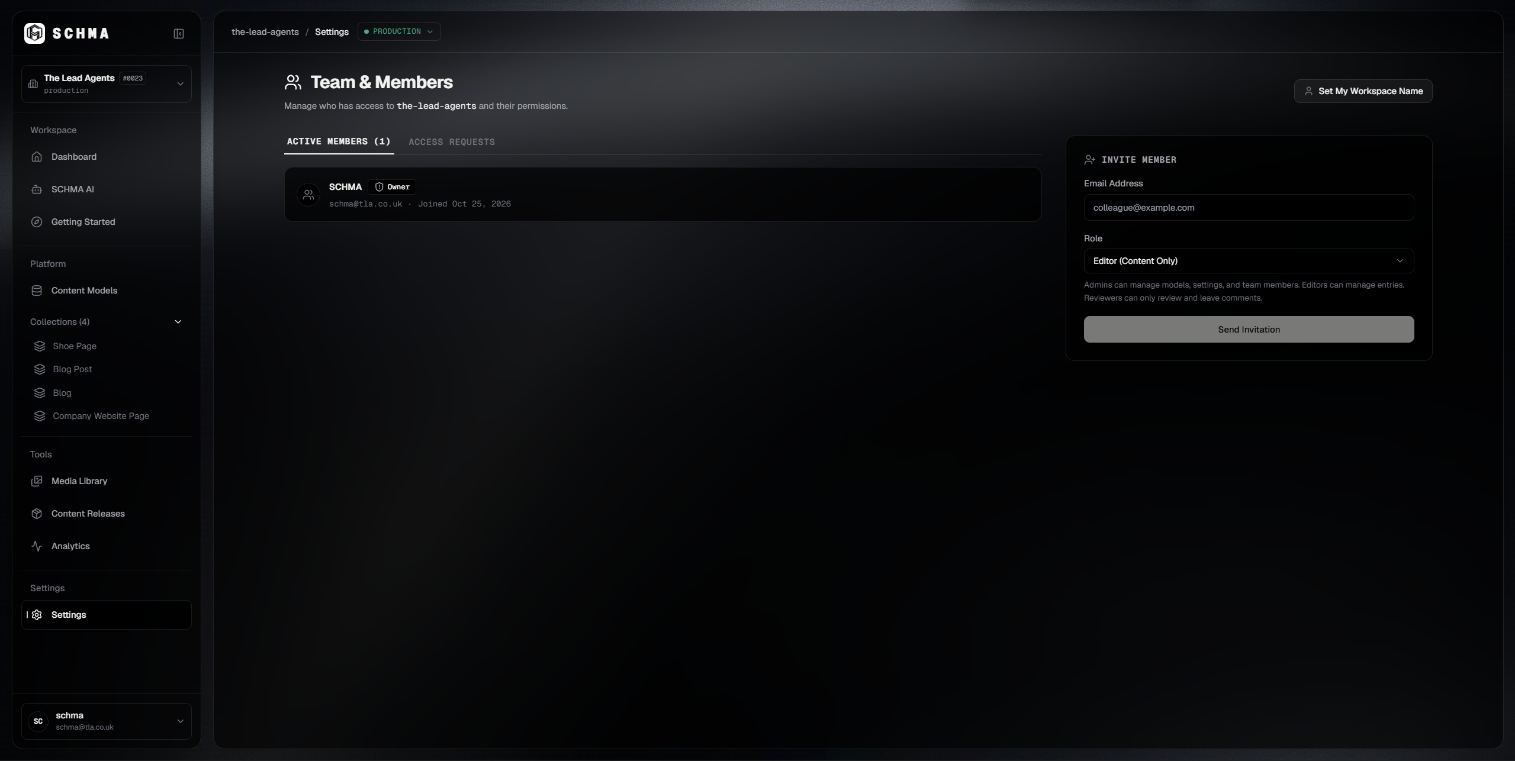This screenshot has height=761, width=1515.
Task: Open the Media Library page
Action: tap(107, 481)
